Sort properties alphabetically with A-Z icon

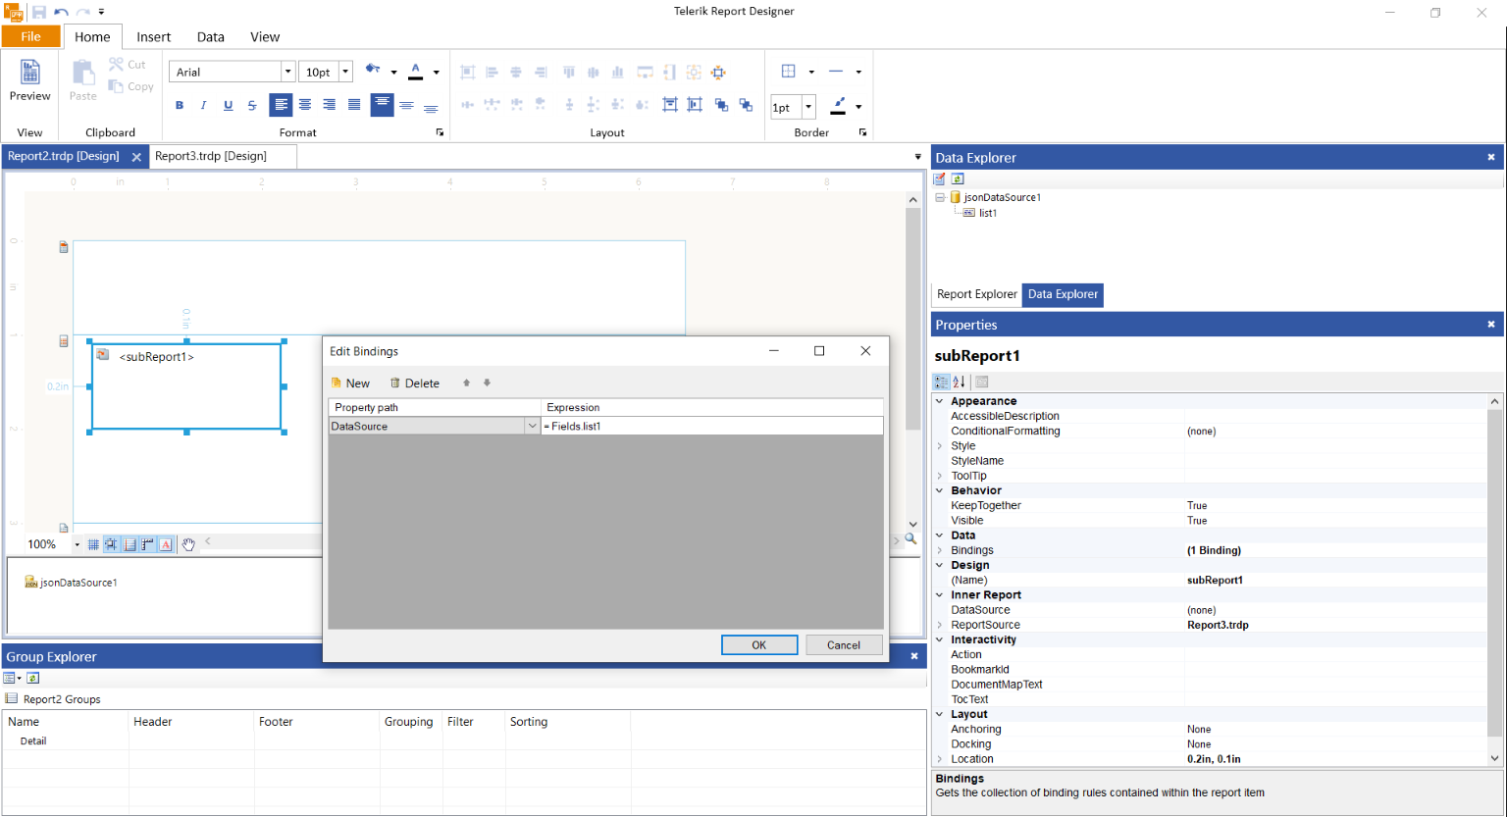coord(959,382)
